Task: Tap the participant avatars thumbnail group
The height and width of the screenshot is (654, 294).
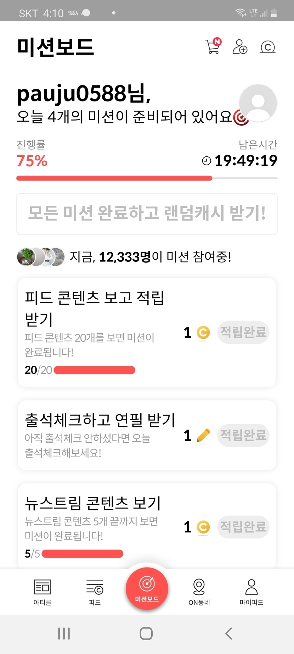Action: (x=41, y=257)
